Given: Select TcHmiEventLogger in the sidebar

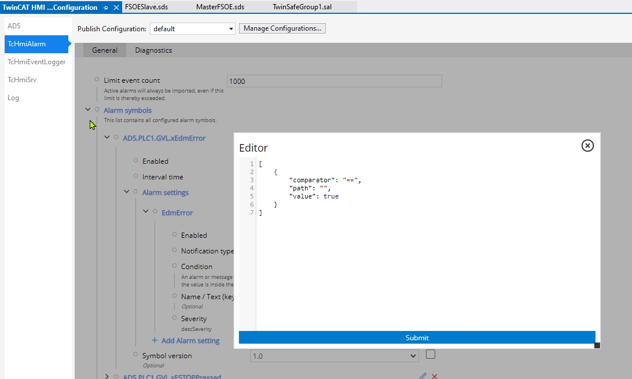Looking at the screenshot, I should (x=36, y=62).
